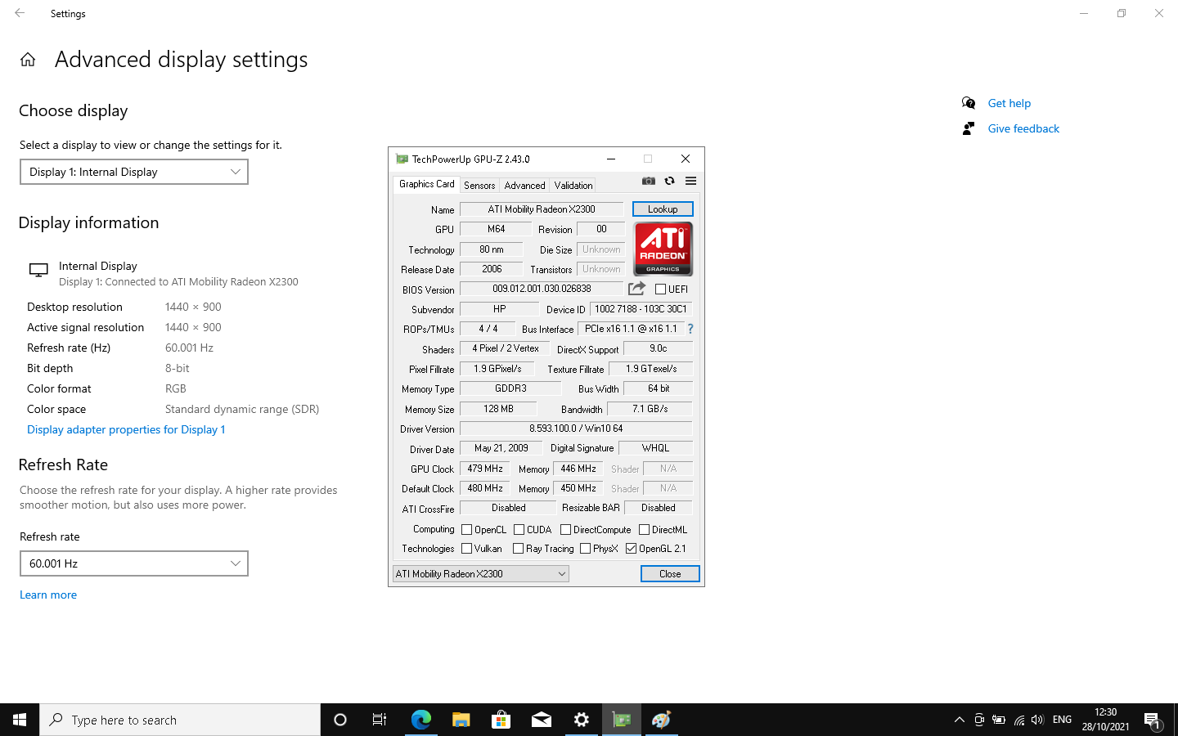This screenshot has width=1178, height=736.
Task: Open the Windows Start menu
Action: point(20,720)
